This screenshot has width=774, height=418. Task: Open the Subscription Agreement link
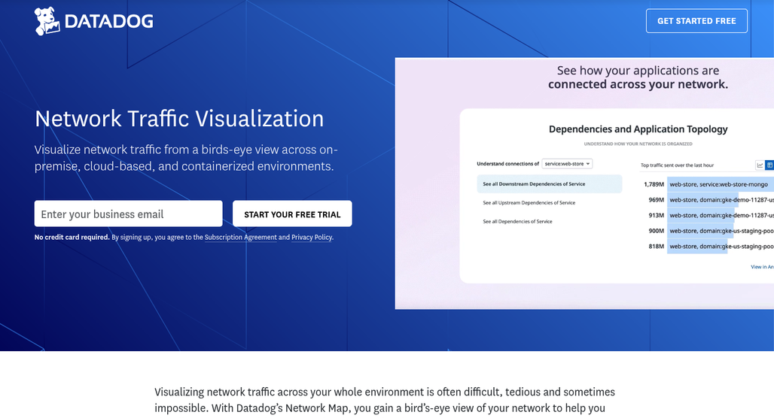(x=240, y=237)
